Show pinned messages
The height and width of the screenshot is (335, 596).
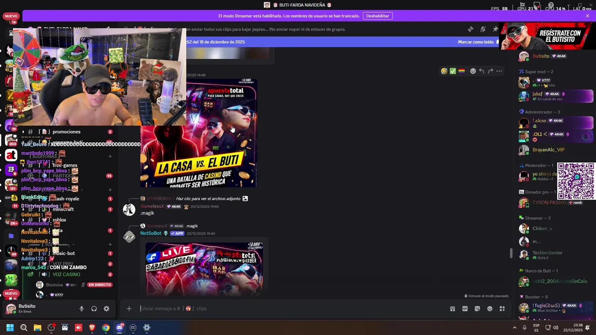(x=495, y=29)
